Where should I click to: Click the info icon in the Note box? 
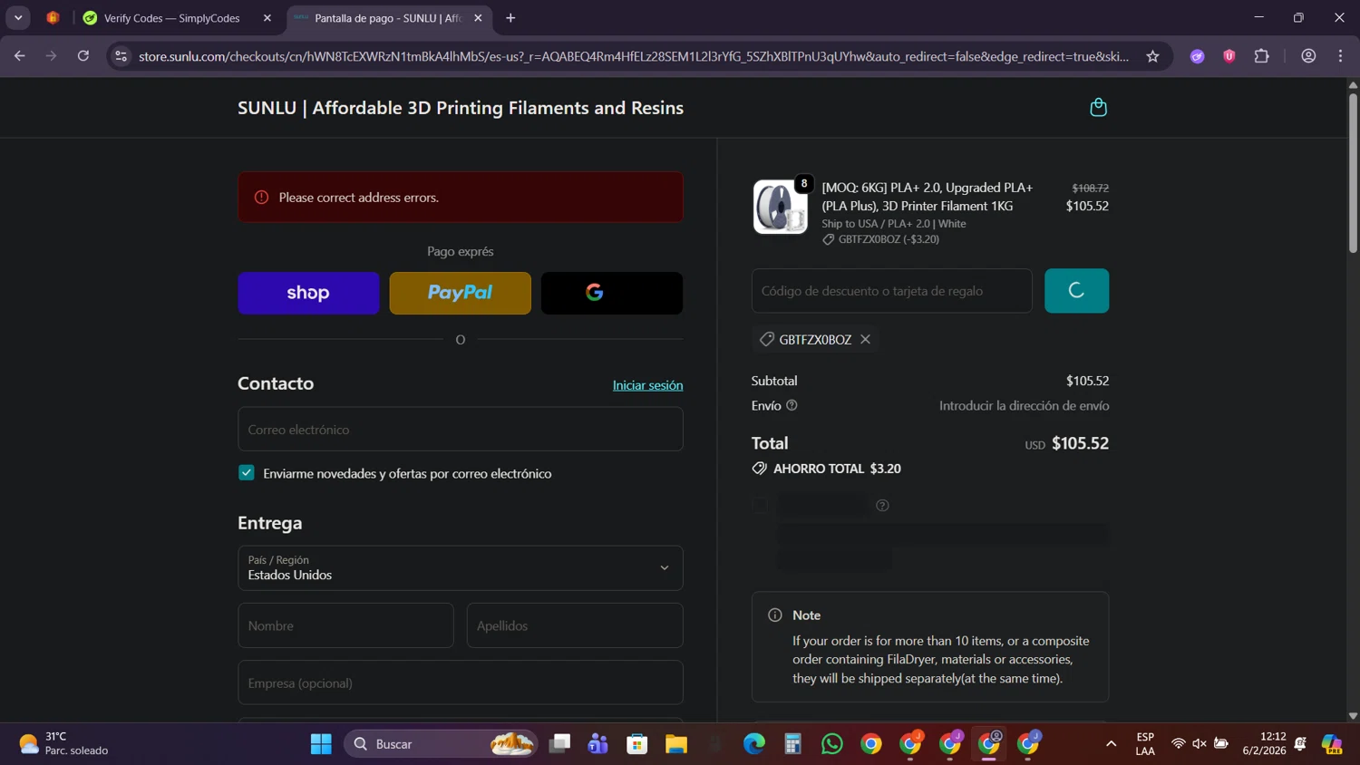pos(774,615)
